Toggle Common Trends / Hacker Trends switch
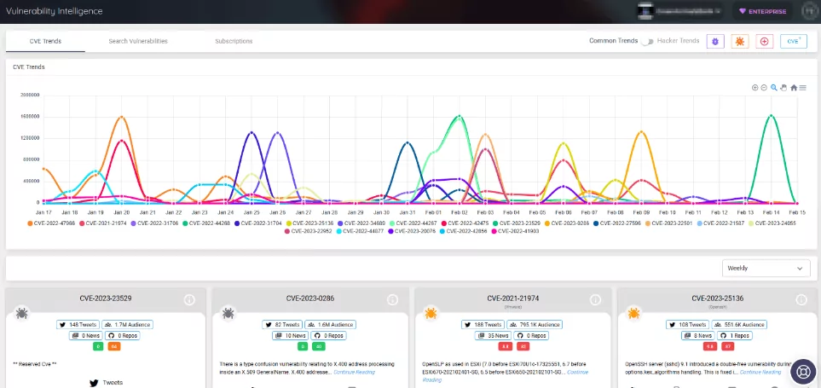This screenshot has height=388, width=821. pos(648,42)
